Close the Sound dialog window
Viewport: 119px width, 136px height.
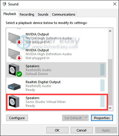tap(115, 4)
